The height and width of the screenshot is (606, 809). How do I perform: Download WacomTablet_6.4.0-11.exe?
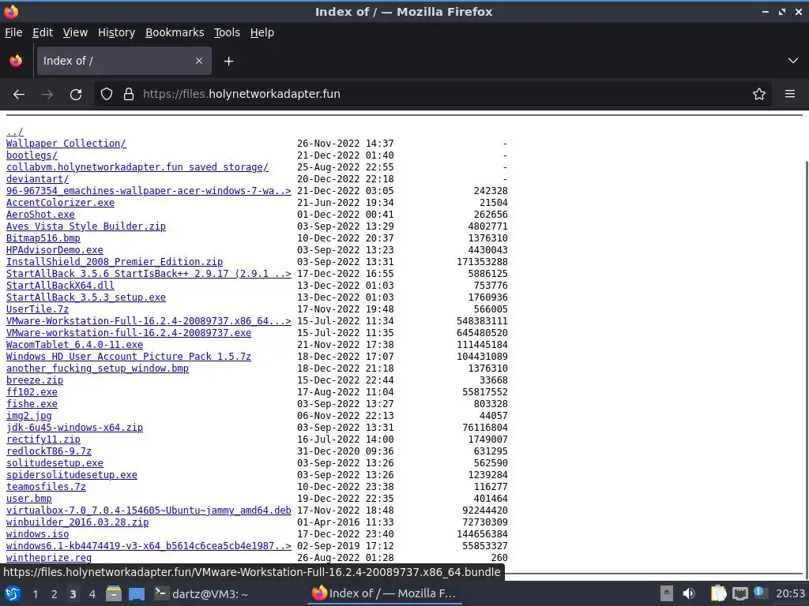pyautogui.click(x=75, y=346)
